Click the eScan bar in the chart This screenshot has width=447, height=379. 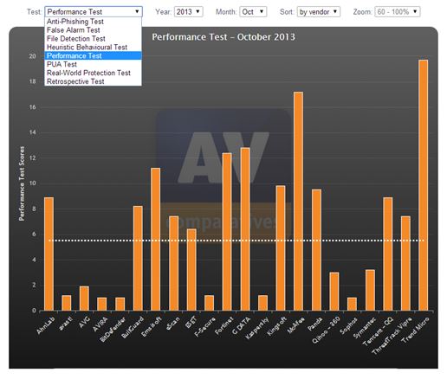click(x=173, y=263)
